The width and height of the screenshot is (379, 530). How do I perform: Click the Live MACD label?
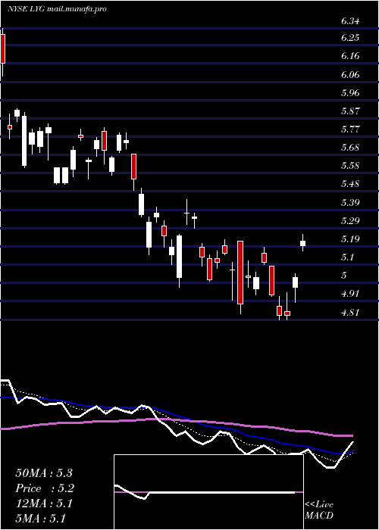[319, 510]
